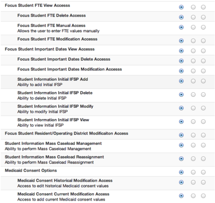215x203 pixels.
Task: Select middle radio for FTE Manual Access
Action: (x=193, y=27)
